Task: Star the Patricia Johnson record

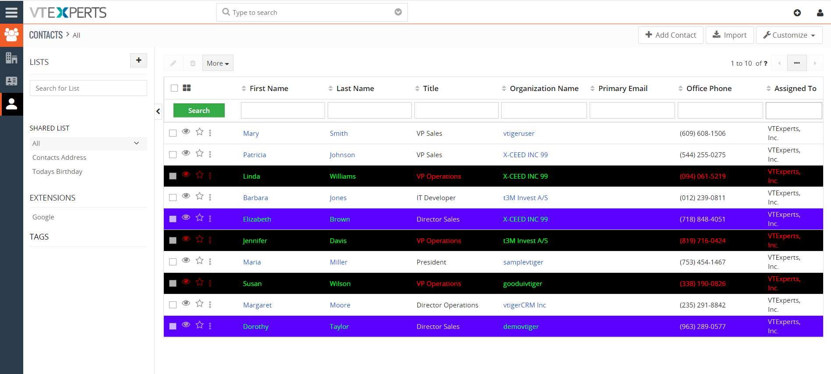Action: click(200, 153)
